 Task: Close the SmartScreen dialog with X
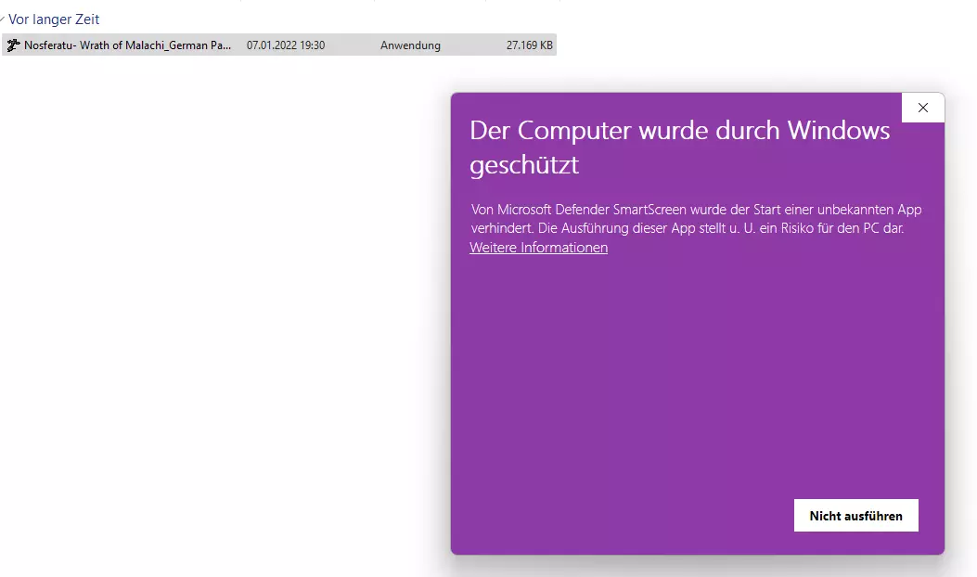point(923,108)
